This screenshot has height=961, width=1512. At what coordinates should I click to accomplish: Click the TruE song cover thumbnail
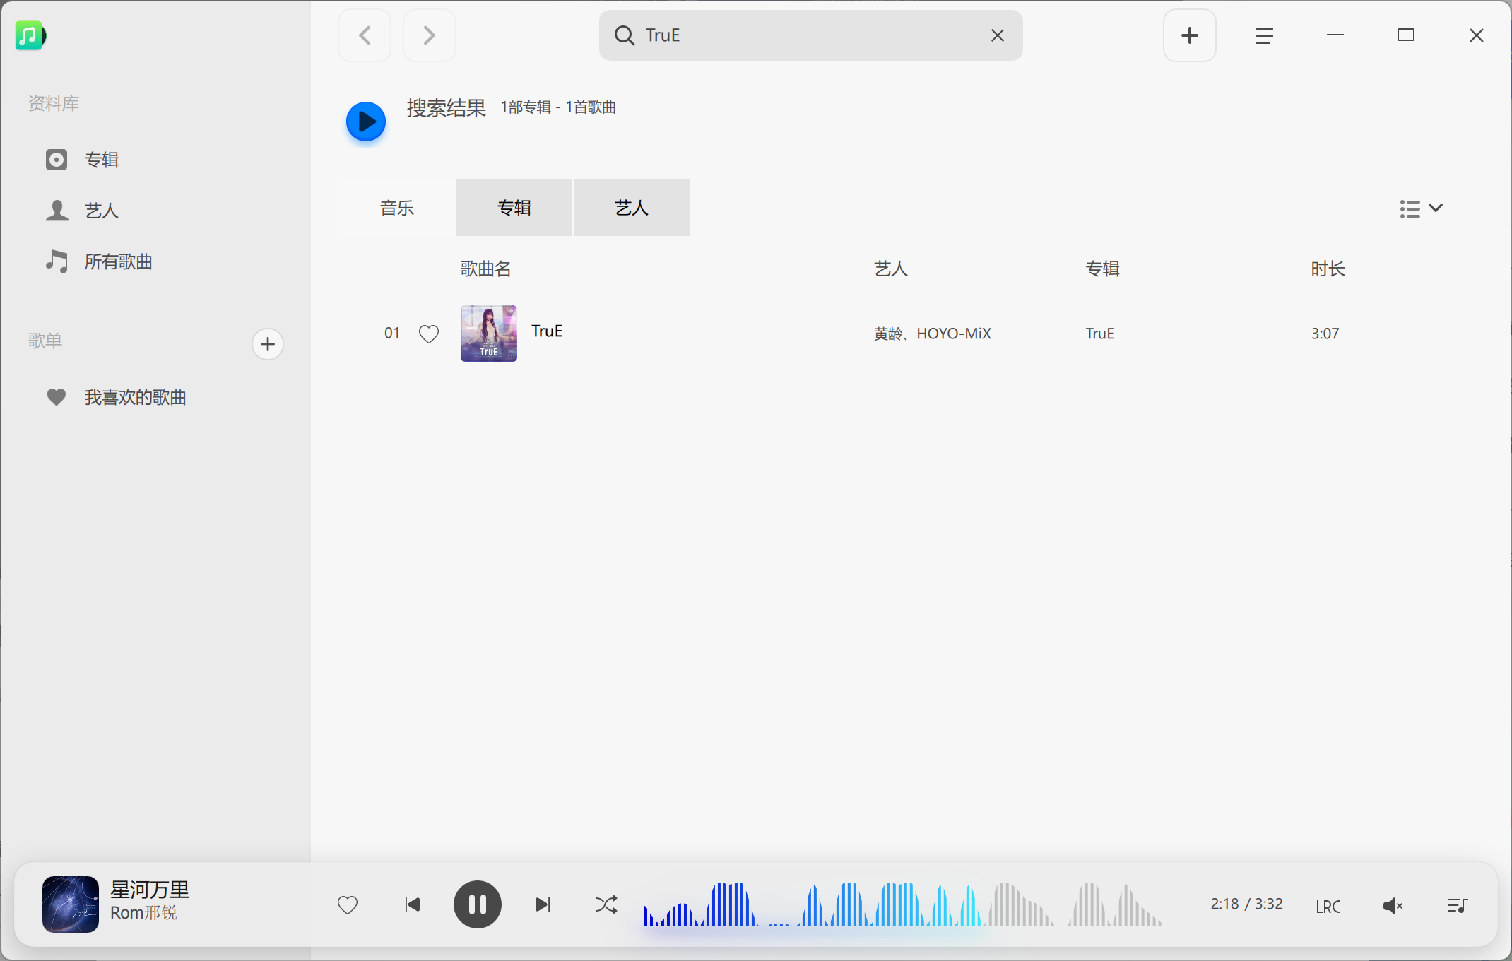489,334
